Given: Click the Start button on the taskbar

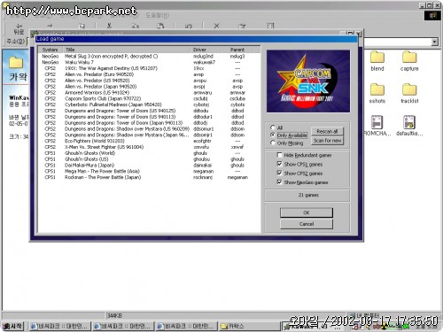Looking at the screenshot, I should [x=12, y=326].
